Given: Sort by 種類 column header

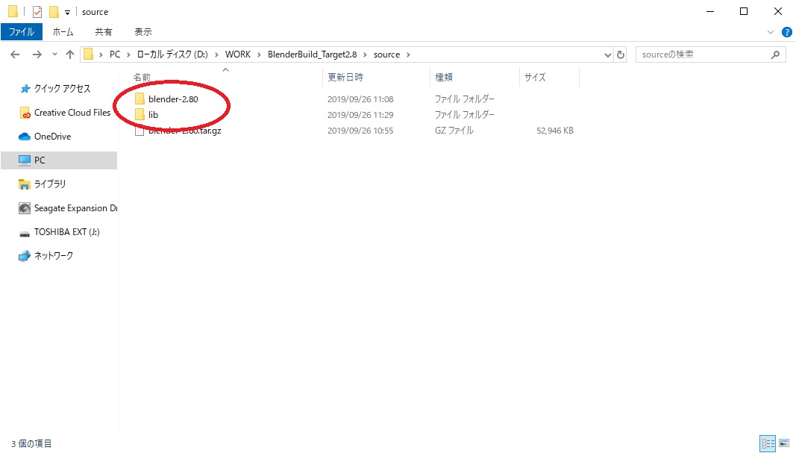Looking at the screenshot, I should [444, 77].
